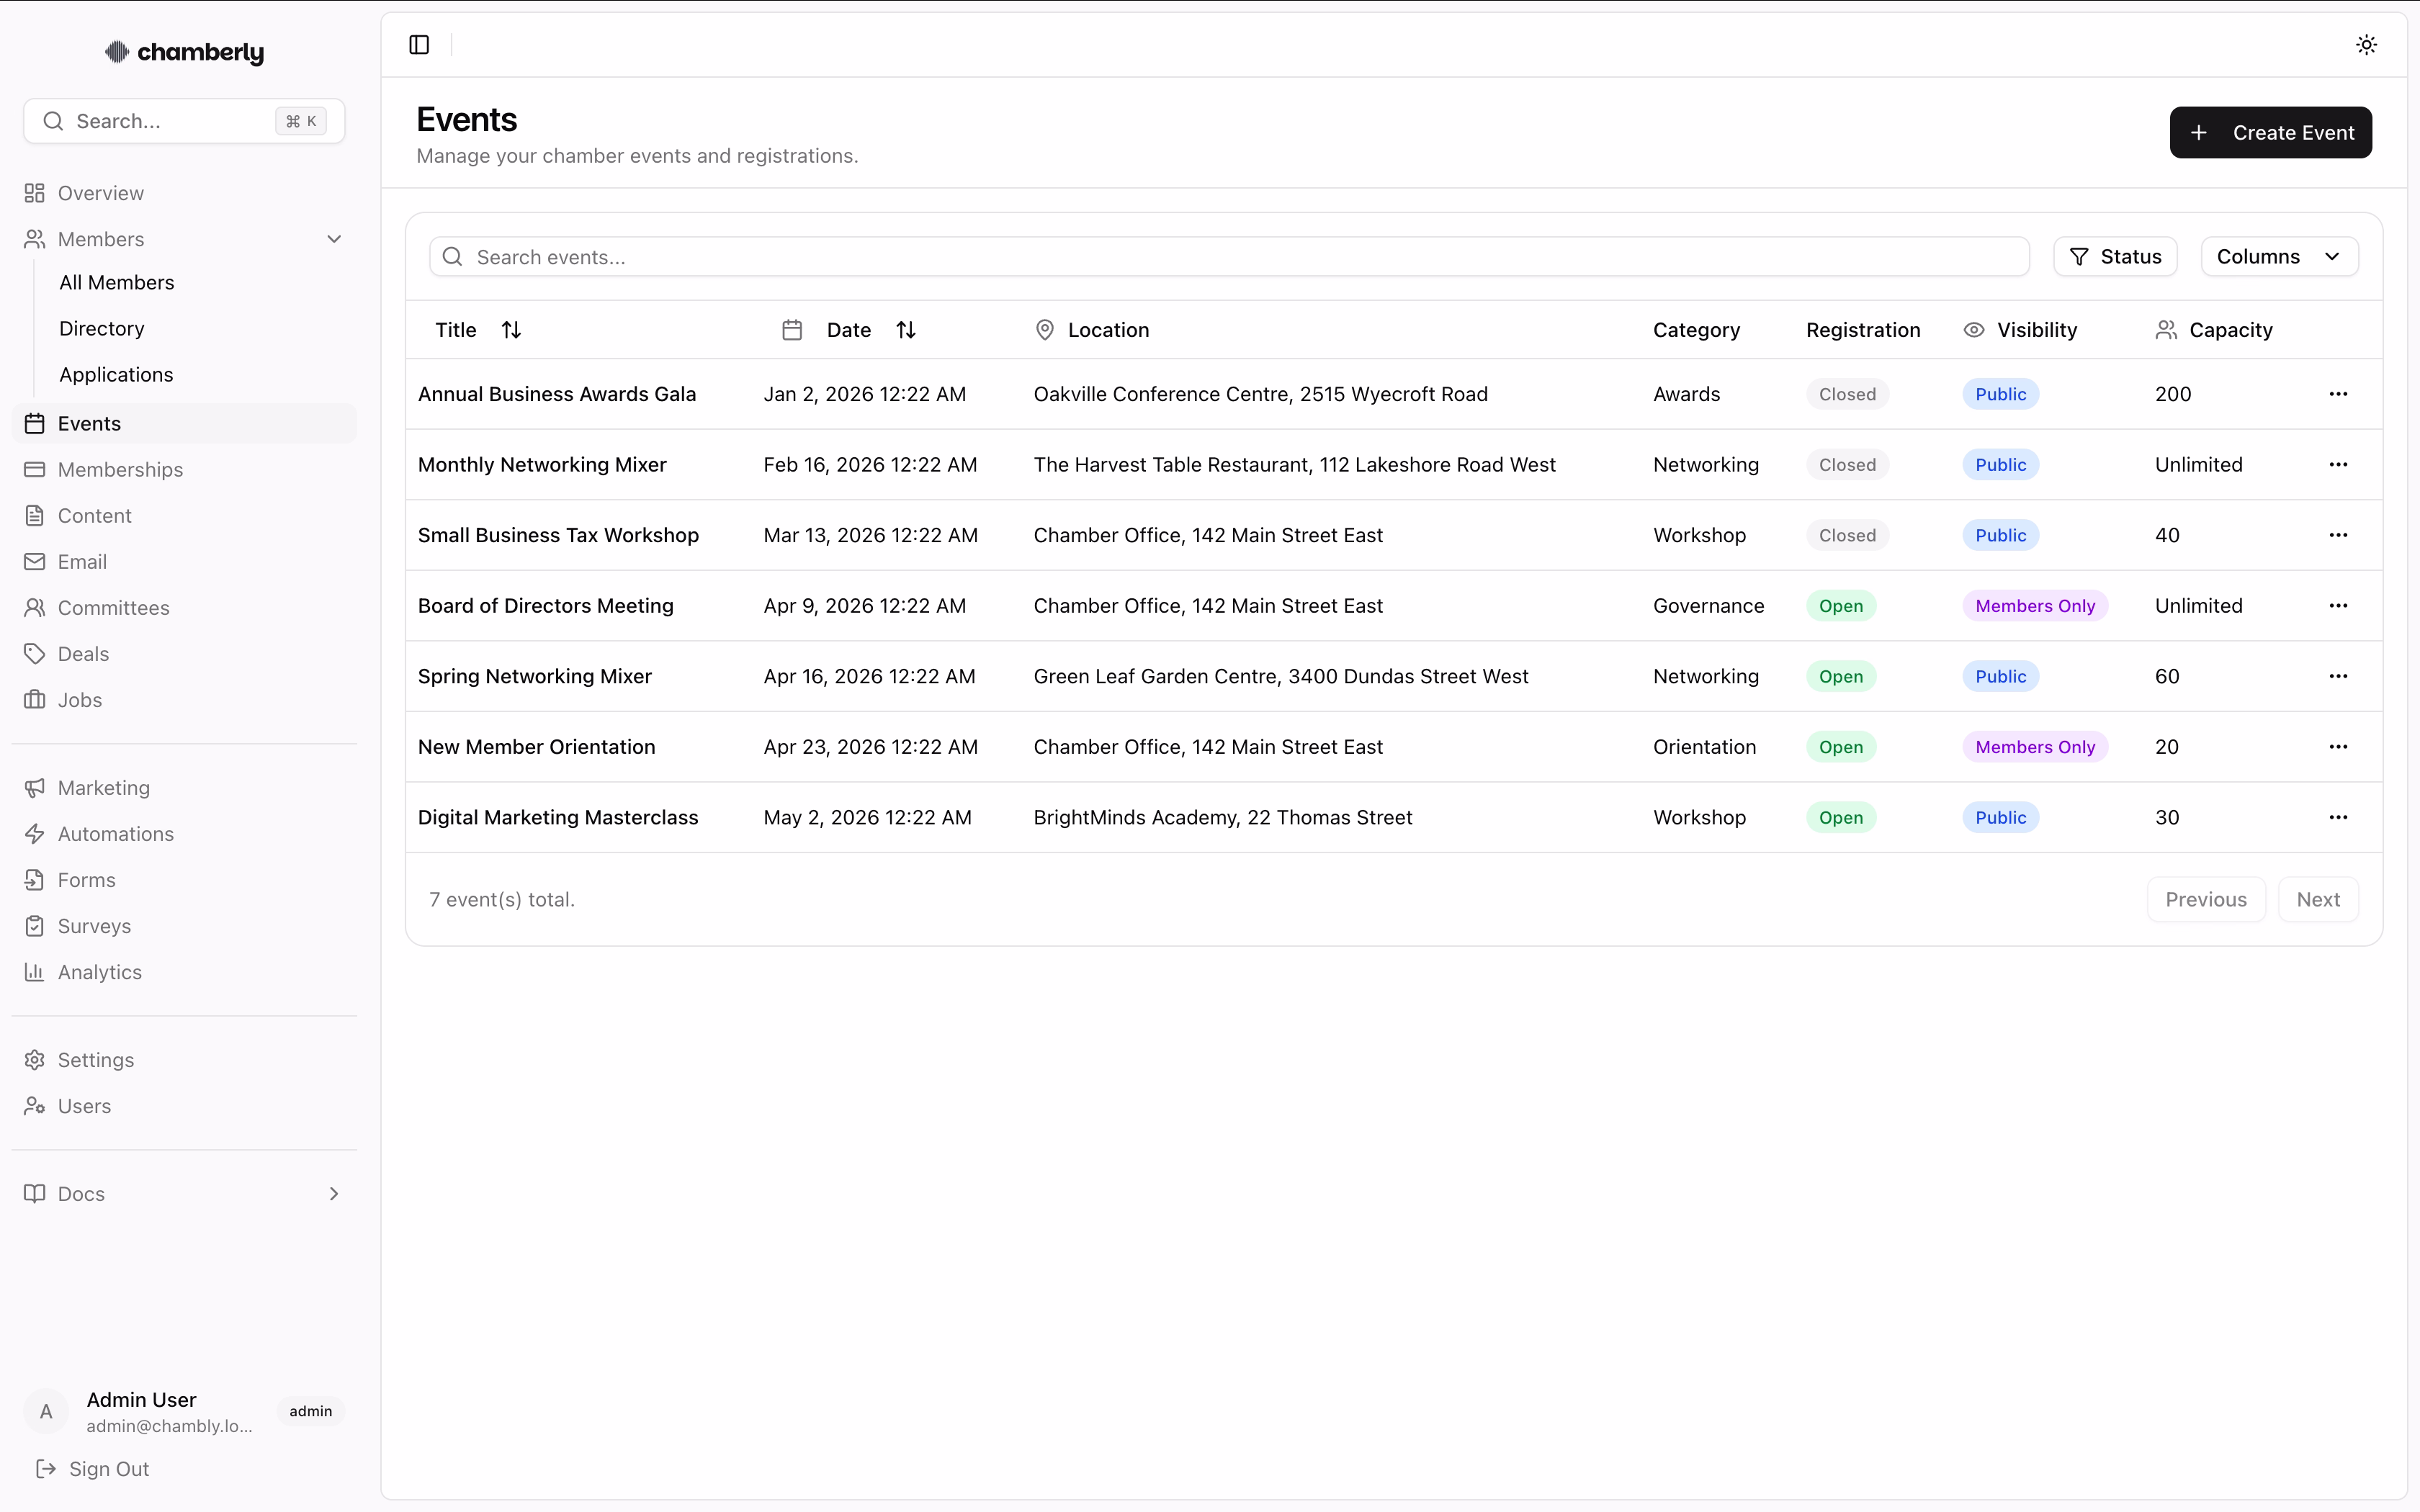Click the Monthly Networking Mixer title

pos(542,465)
